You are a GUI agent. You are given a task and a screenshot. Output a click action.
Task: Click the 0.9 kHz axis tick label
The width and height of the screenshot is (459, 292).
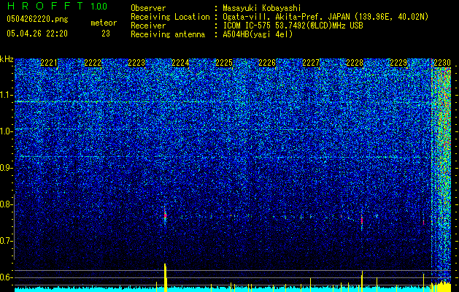point(7,168)
